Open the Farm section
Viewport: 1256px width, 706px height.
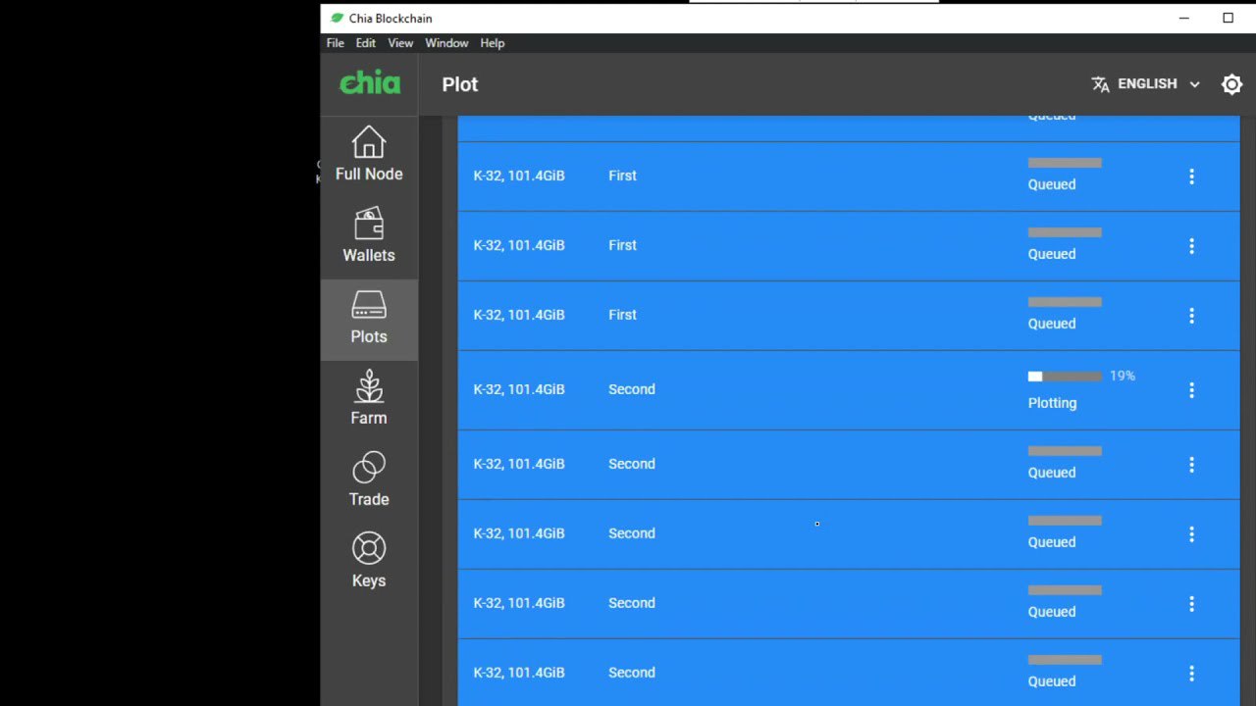coord(369,399)
